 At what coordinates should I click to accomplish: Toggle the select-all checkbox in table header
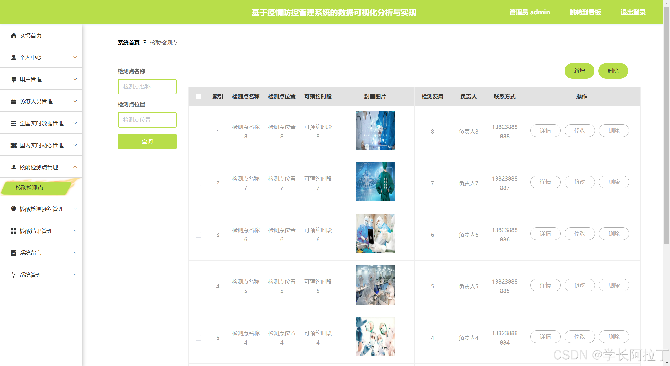click(x=198, y=96)
